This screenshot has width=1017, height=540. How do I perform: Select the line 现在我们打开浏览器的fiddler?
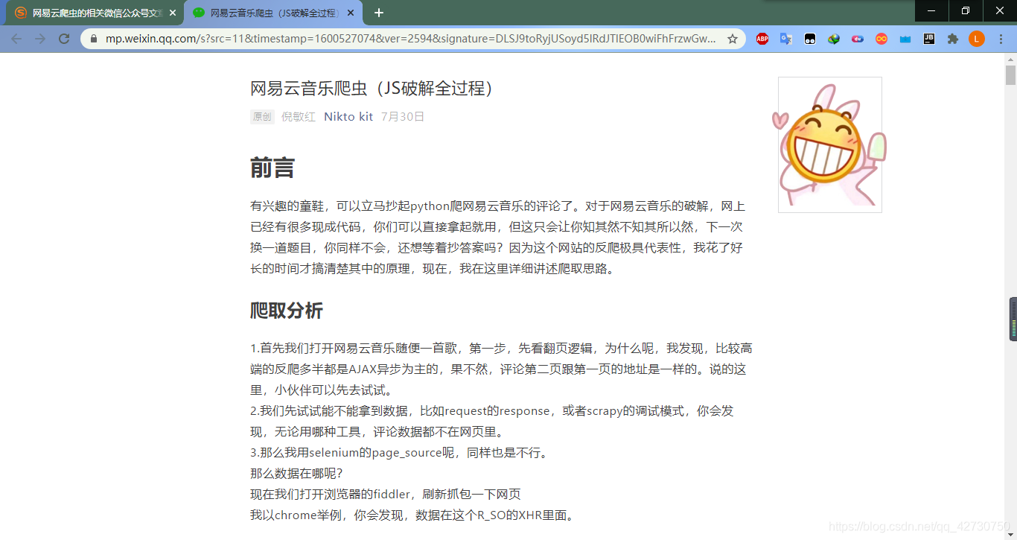pos(386,495)
